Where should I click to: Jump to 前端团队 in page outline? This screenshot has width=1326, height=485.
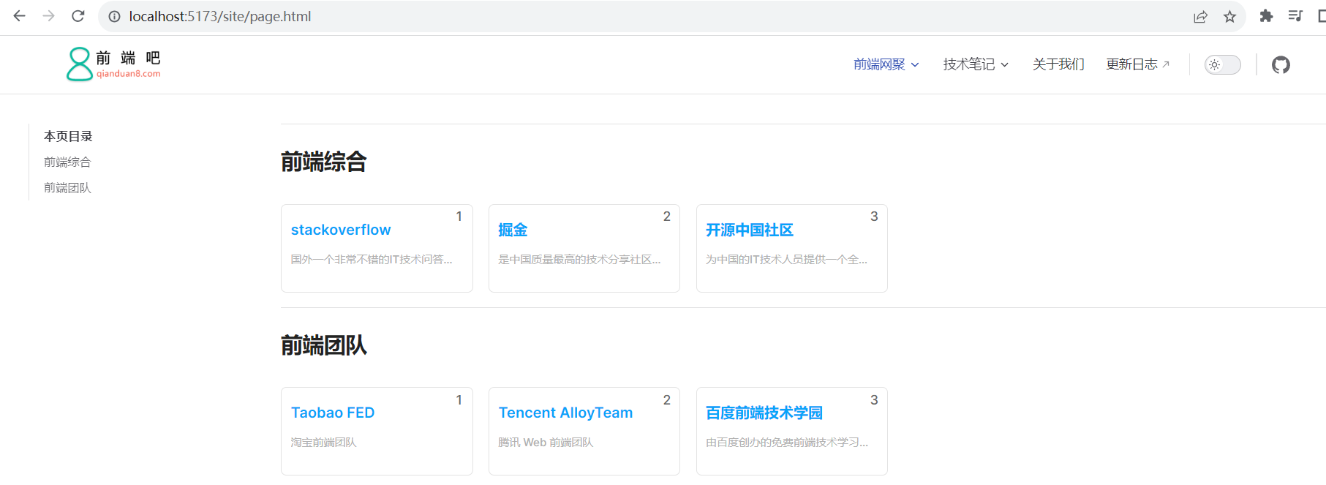coord(67,188)
